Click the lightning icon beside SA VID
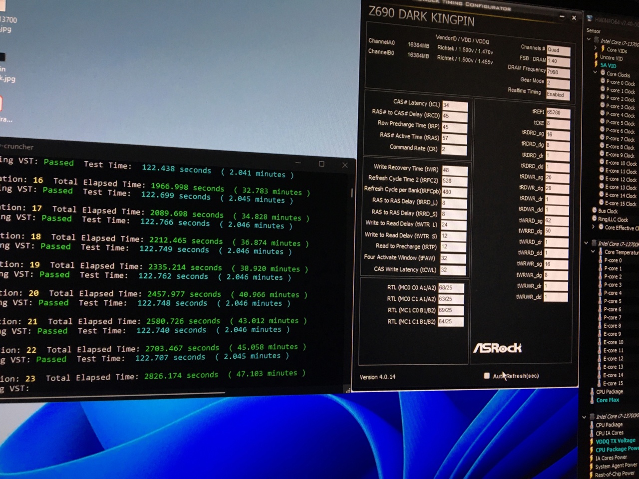The image size is (639, 479). (596, 65)
